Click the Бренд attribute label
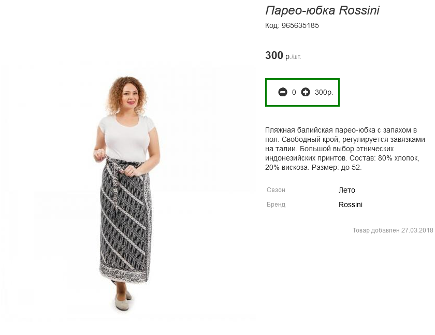This screenshot has width=435, height=335. point(276,205)
